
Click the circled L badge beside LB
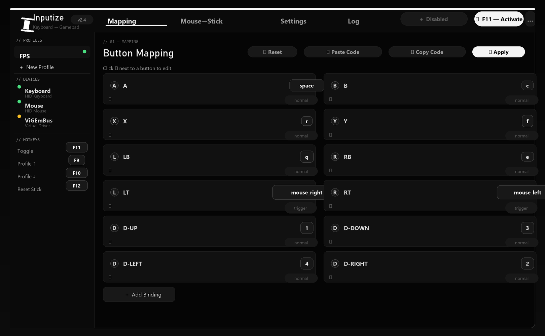(x=114, y=157)
